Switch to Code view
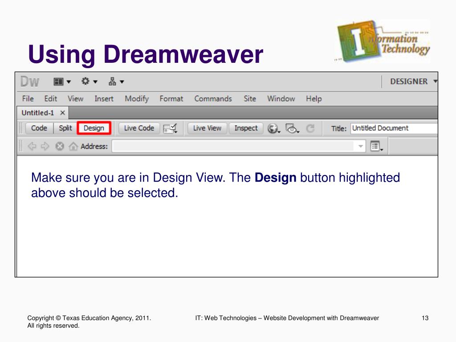 (39, 128)
